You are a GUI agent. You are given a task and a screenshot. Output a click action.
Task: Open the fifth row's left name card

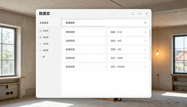tap(84, 67)
